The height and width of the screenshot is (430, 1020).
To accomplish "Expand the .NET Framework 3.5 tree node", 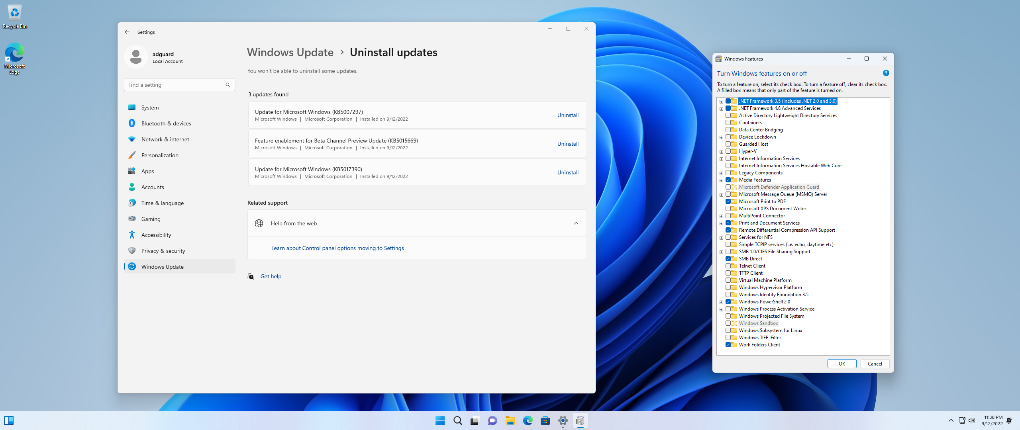I will [x=721, y=102].
